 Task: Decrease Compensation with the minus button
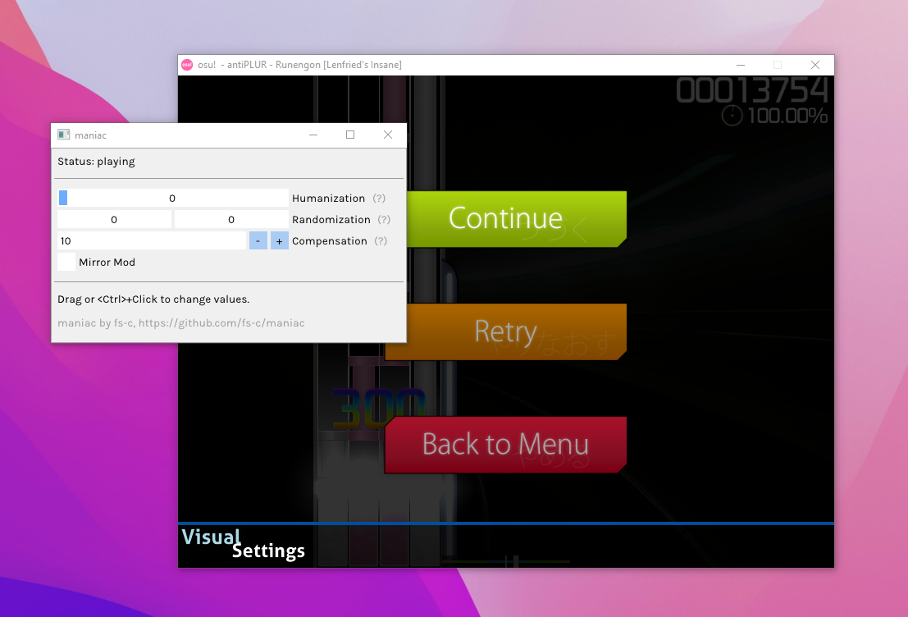[x=258, y=241]
